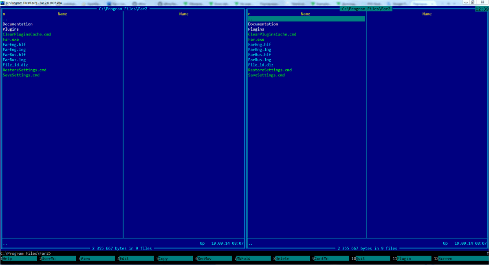Select FarEng.lng in left panel
This screenshot has width=489, height=265.
click(14, 50)
